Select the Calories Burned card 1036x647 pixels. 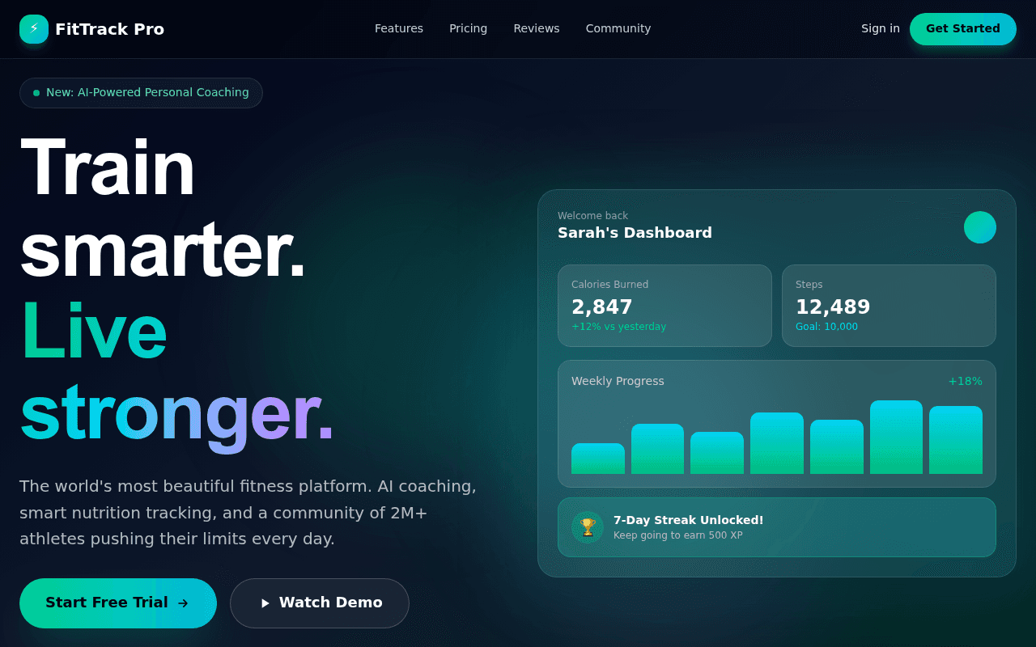664,306
